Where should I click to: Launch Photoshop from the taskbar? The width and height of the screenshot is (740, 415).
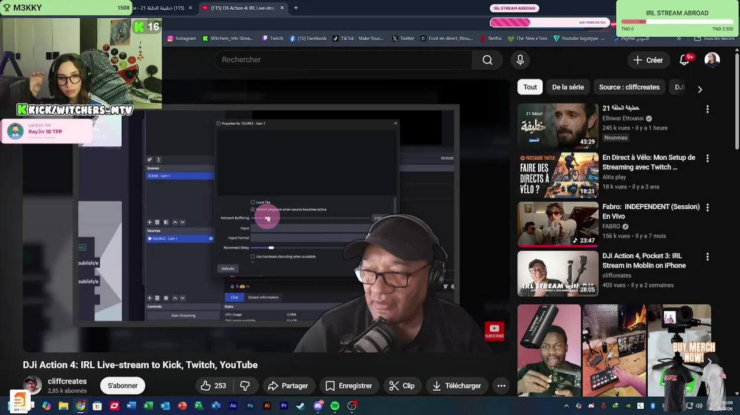[250, 406]
